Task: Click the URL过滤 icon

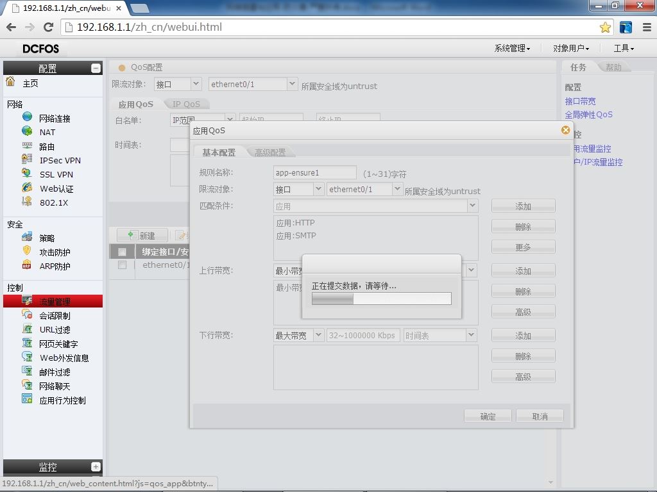Action: 27,329
